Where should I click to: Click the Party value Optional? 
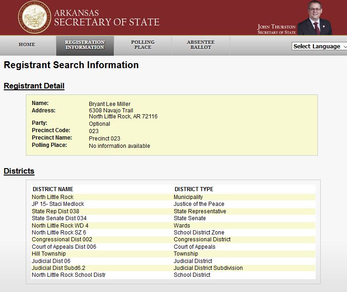point(100,124)
